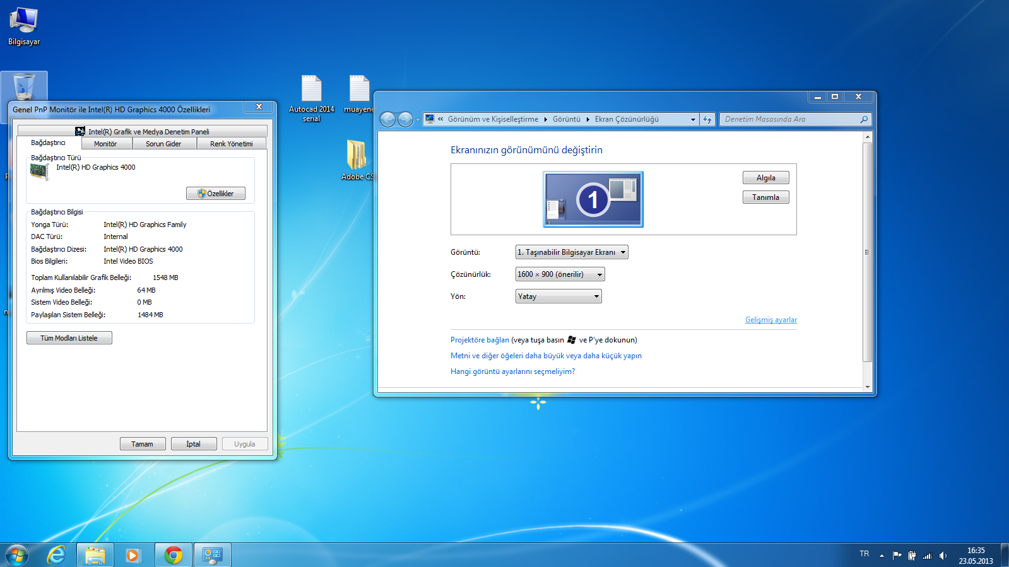Viewport: 1009px width, 567px height.
Task: Open Windows Explorer from the taskbar
Action: 95,555
